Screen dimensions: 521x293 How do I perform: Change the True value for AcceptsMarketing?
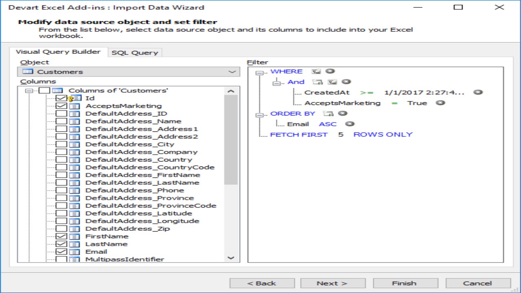pos(417,103)
